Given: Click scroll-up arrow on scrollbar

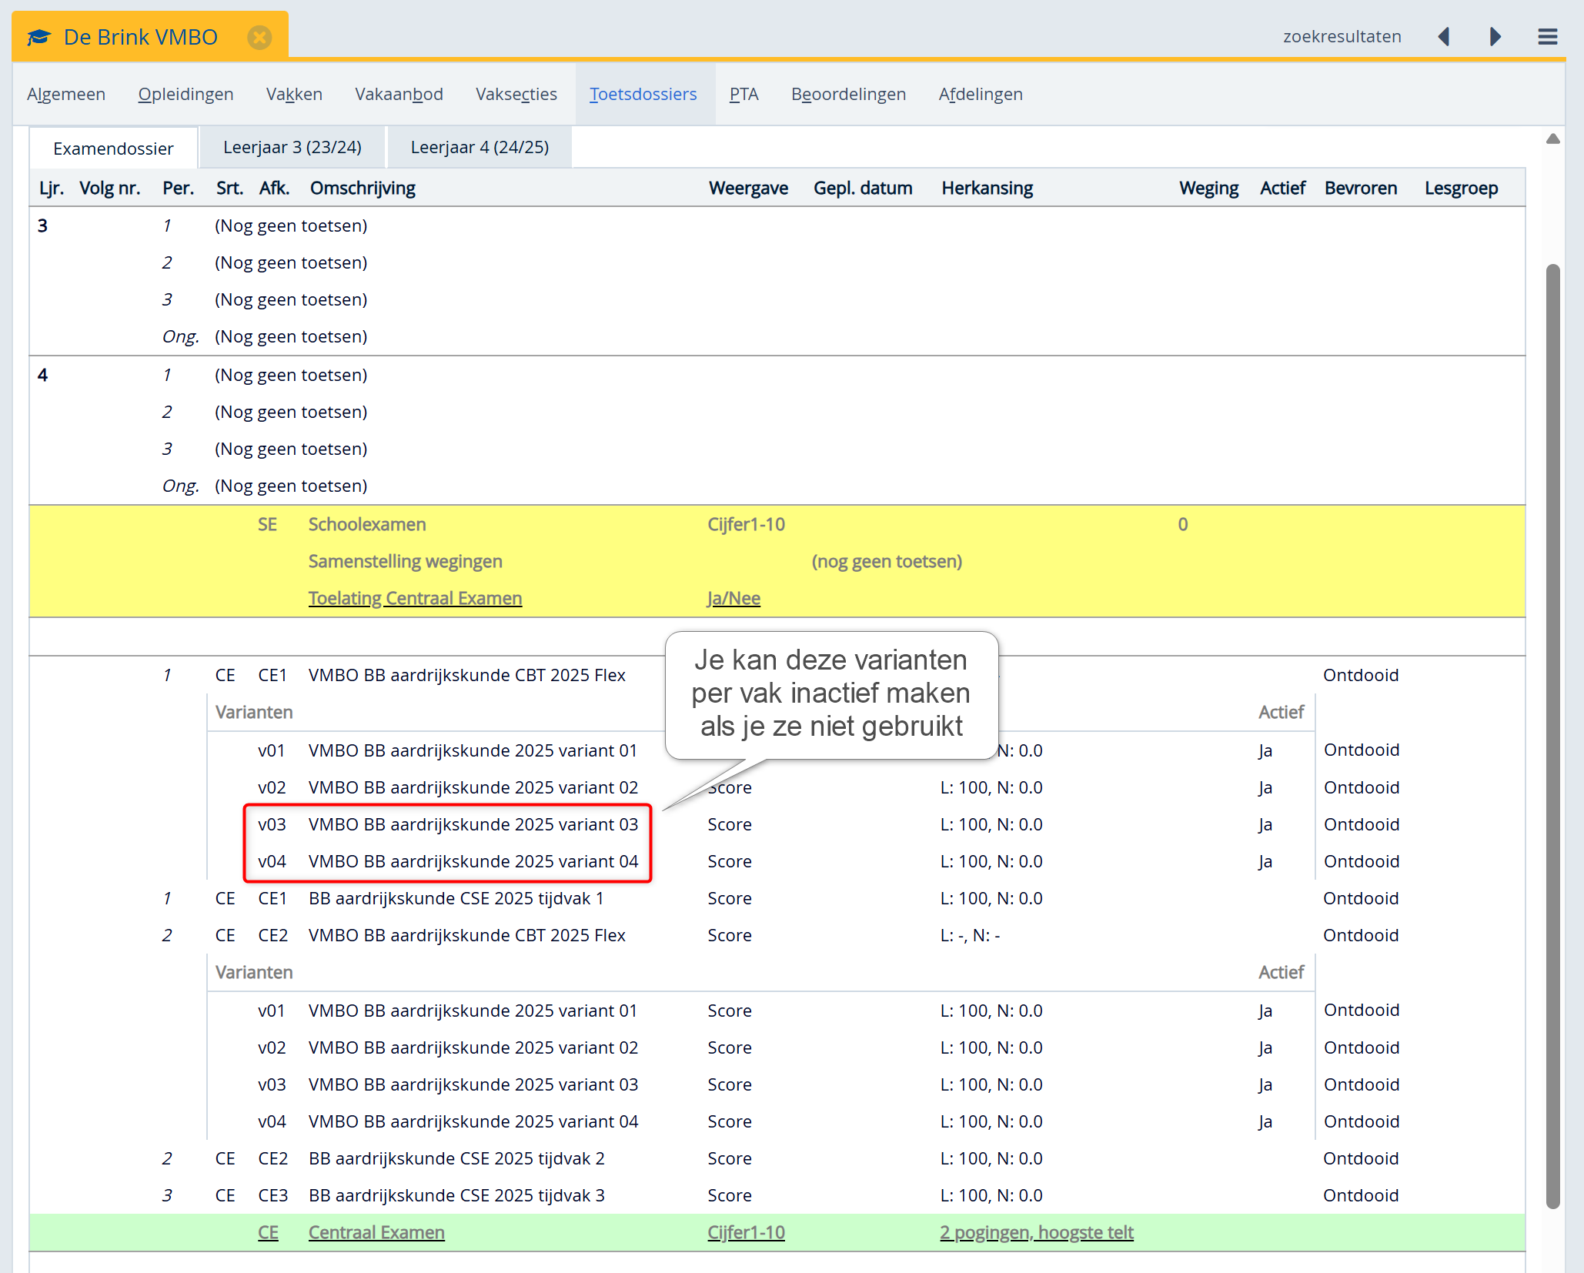Looking at the screenshot, I should (1552, 139).
